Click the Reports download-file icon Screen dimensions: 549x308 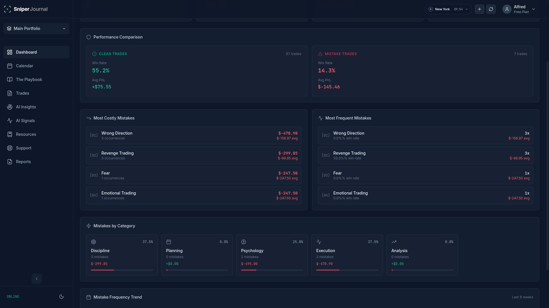pyautogui.click(x=10, y=162)
